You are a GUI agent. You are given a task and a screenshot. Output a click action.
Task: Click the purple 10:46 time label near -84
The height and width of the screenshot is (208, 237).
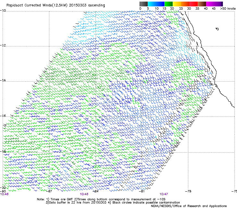[84, 194]
